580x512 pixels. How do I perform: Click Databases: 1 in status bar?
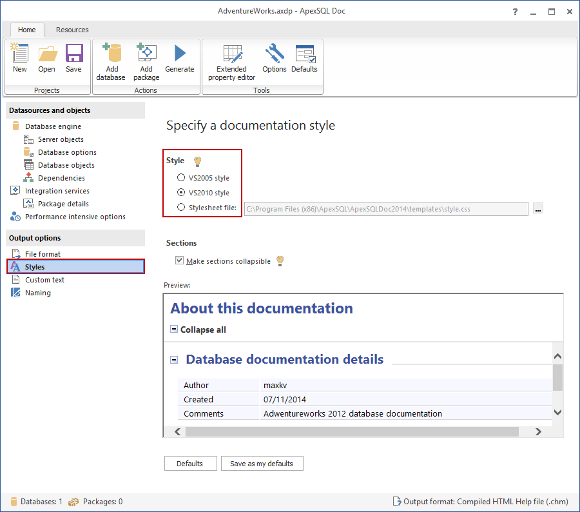[36, 502]
